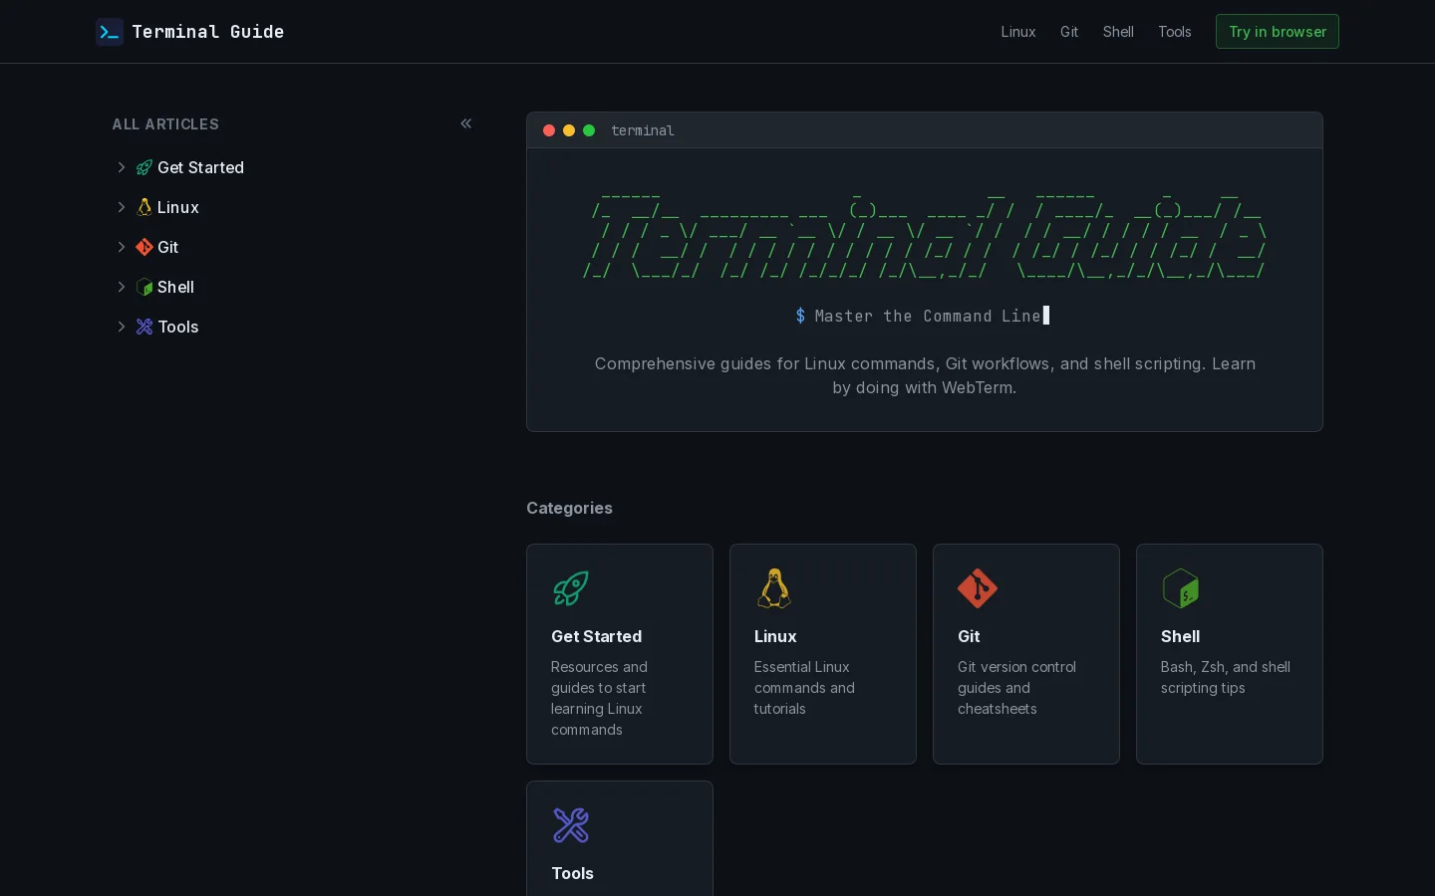Screen dimensions: 1435x896
Task: Click the Shell hexagon icon in sidebar
Action: pos(144,287)
